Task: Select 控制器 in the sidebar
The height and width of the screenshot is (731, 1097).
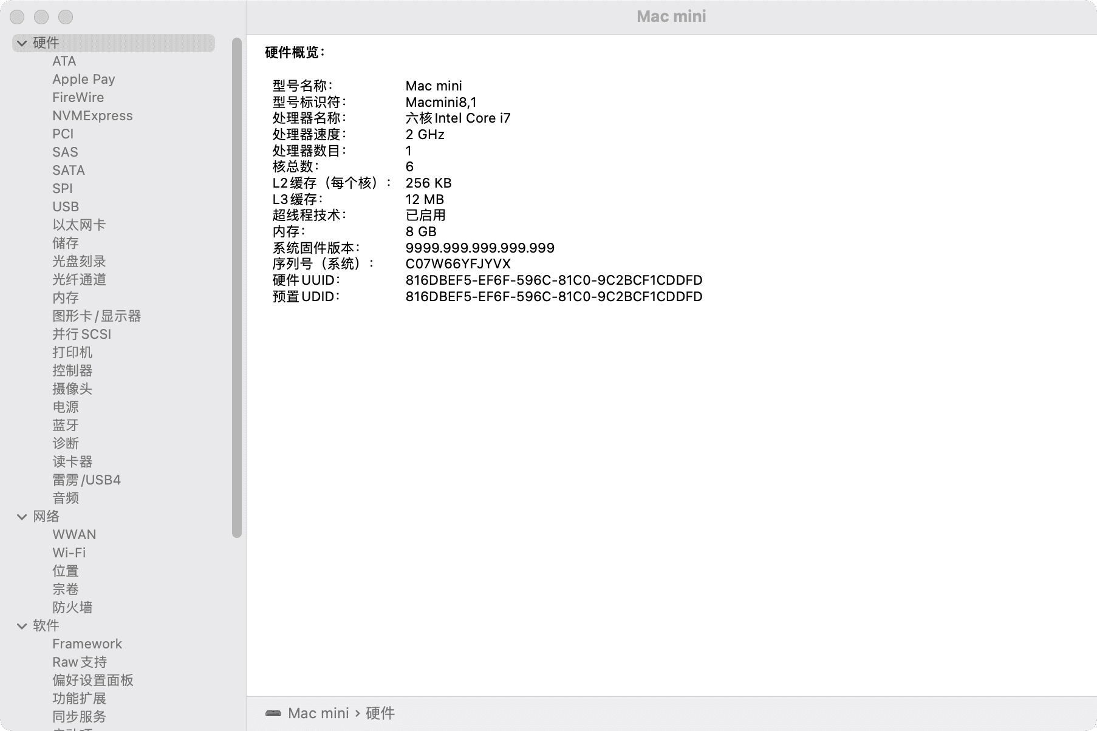Action: point(72,371)
